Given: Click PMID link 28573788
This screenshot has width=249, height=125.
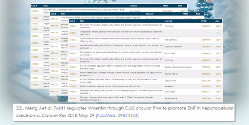Looking at the screenshot, I should pos(206,80).
